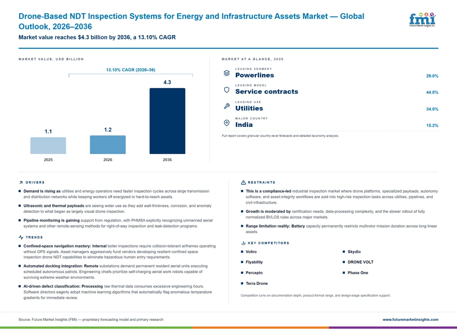This screenshot has width=457, height=329.
Task: Open the www.futuremarketinsights.com link
Action: [x=410, y=319]
